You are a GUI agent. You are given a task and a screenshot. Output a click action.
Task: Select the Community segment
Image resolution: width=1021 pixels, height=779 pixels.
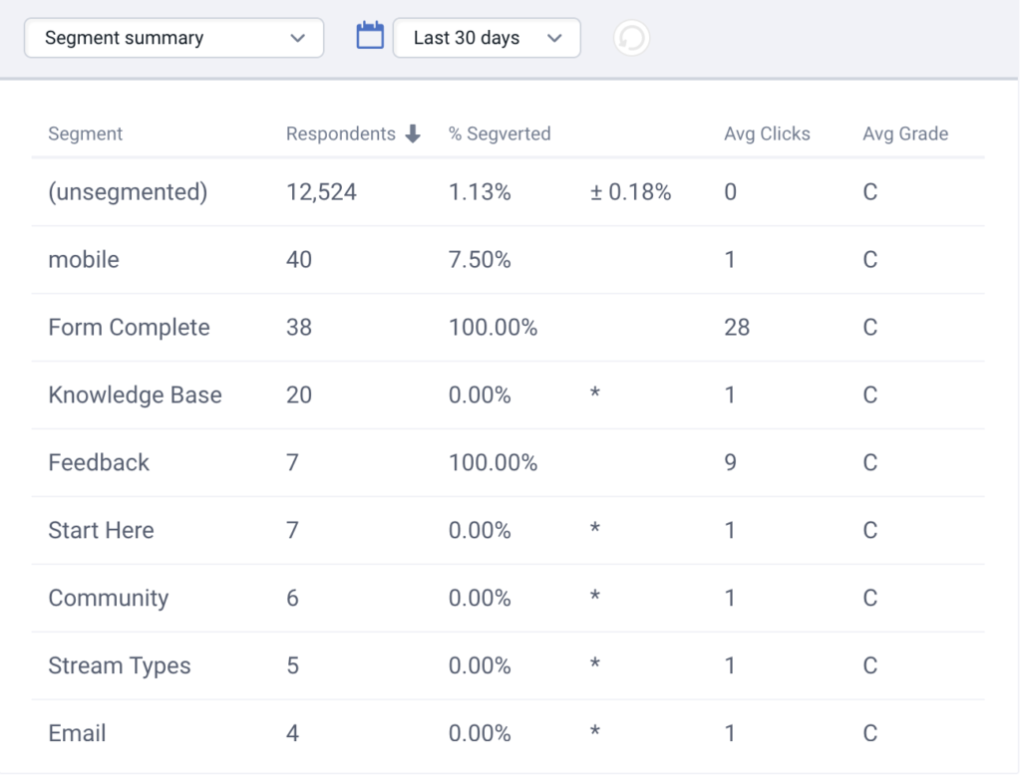(109, 599)
